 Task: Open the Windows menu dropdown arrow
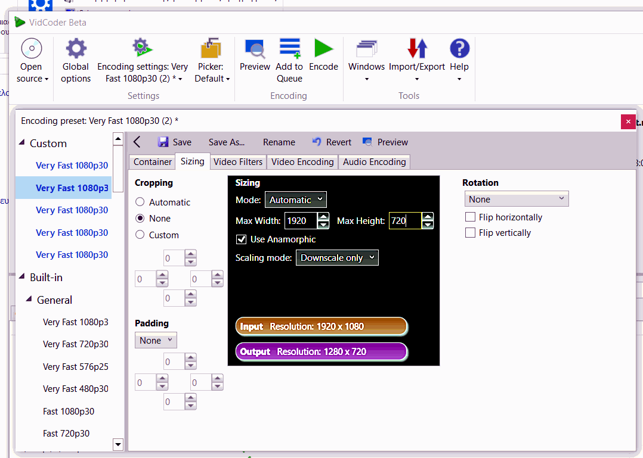tap(367, 79)
